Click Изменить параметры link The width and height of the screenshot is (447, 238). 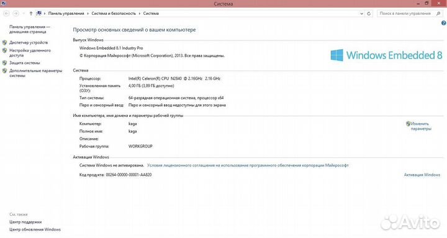pos(421,126)
